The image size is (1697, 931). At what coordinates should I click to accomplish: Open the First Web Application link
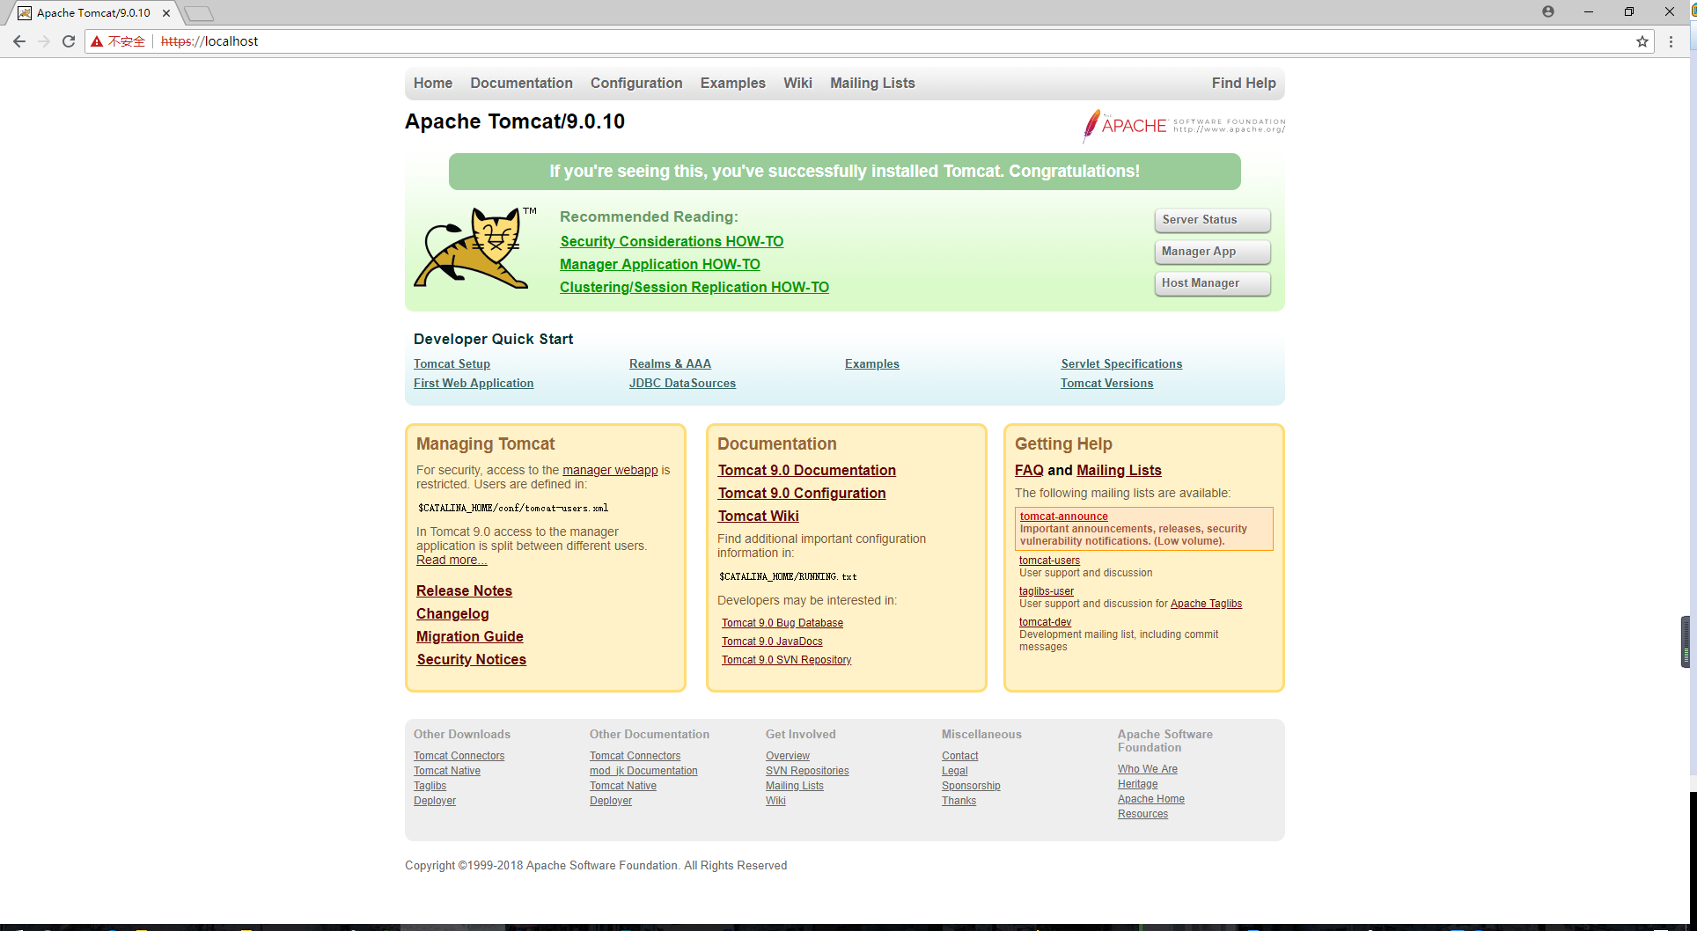474,383
